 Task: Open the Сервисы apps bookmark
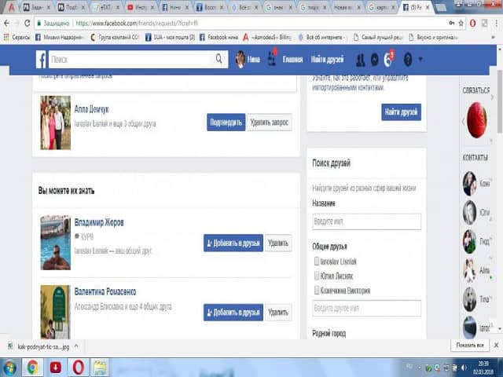click(x=17, y=37)
